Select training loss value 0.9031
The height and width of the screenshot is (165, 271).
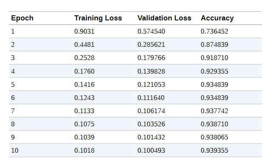[84, 31]
